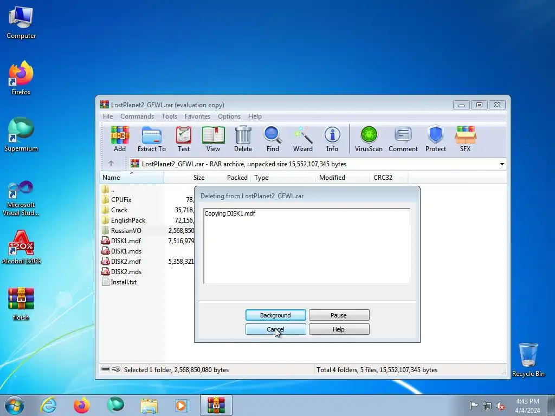Select the DISK1.mds file
This screenshot has width=555, height=416.
pos(126,251)
